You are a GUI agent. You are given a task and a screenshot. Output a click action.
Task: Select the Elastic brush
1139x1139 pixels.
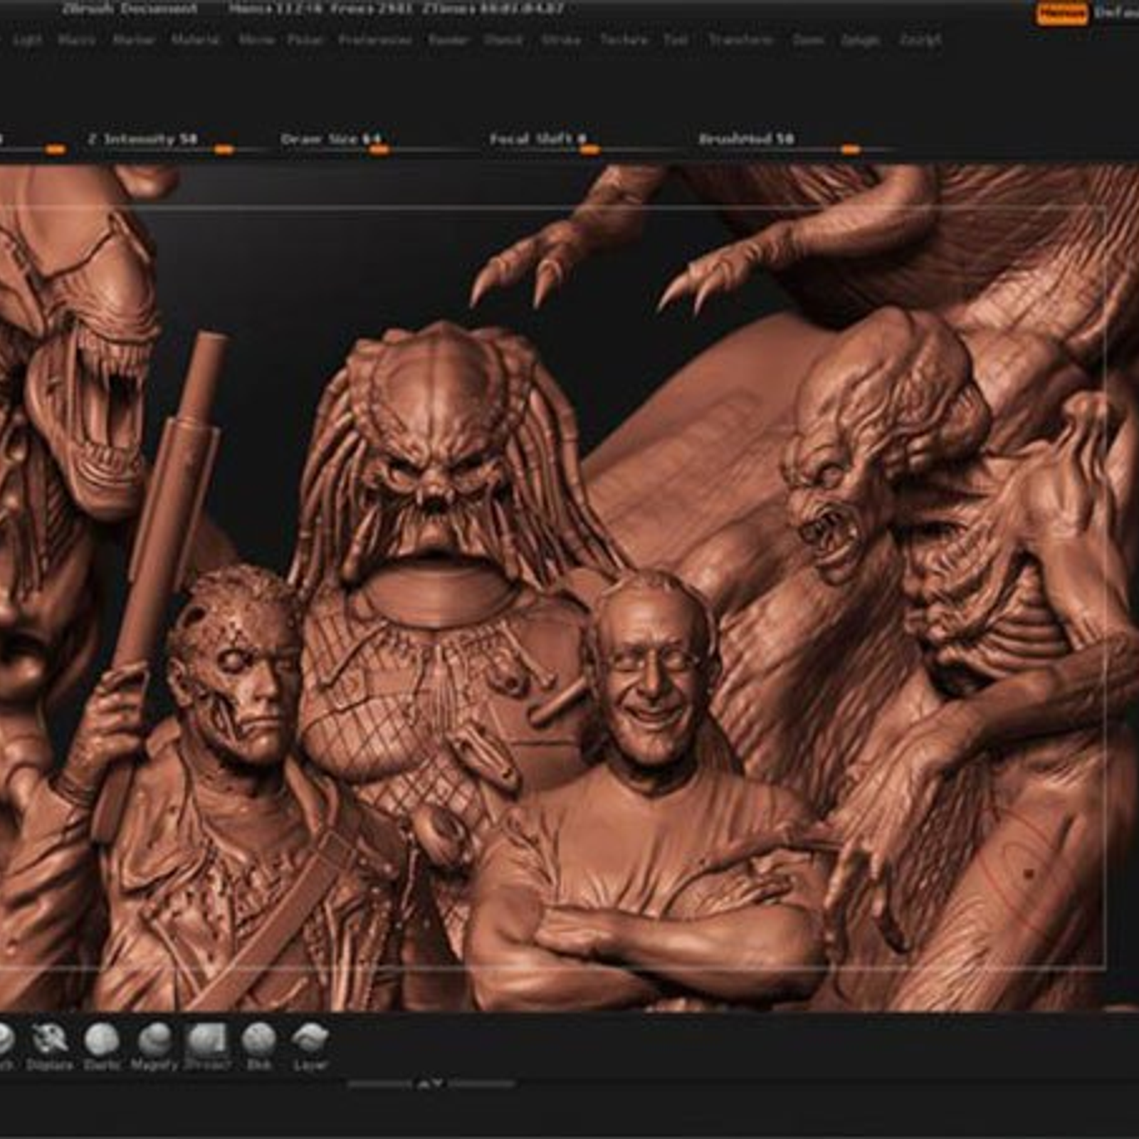102,1046
